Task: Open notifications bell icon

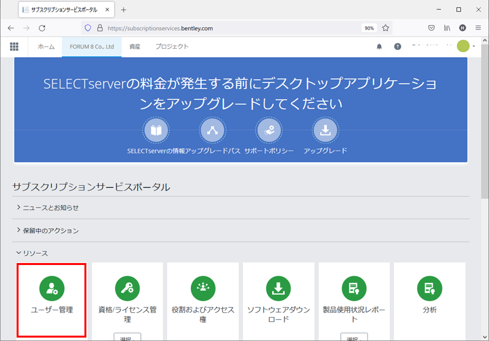Action: (x=379, y=47)
